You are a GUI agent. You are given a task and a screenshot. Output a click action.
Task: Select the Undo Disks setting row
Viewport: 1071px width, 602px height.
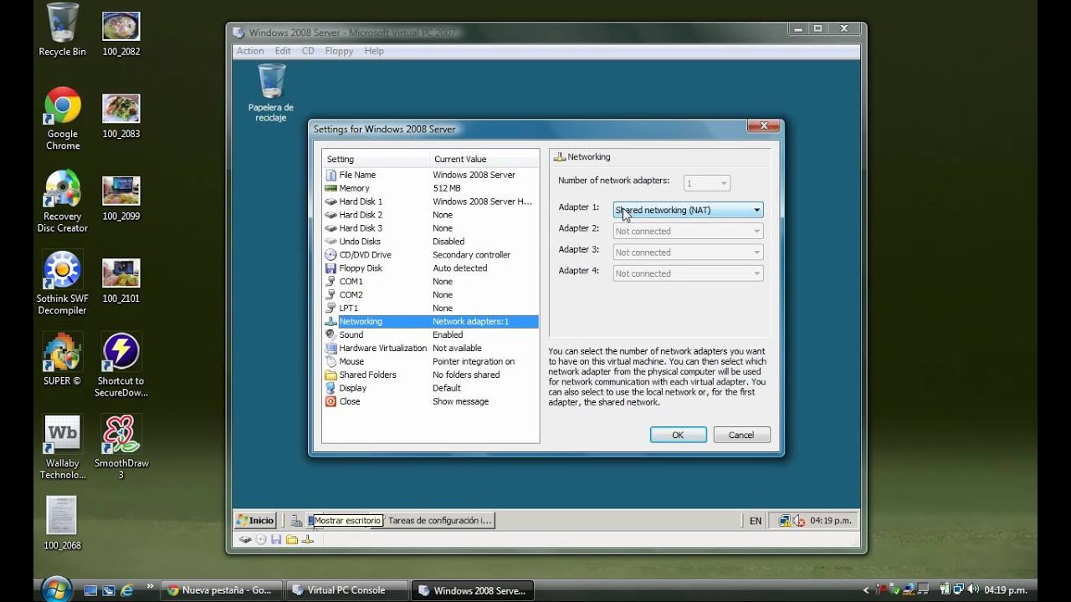coord(431,242)
